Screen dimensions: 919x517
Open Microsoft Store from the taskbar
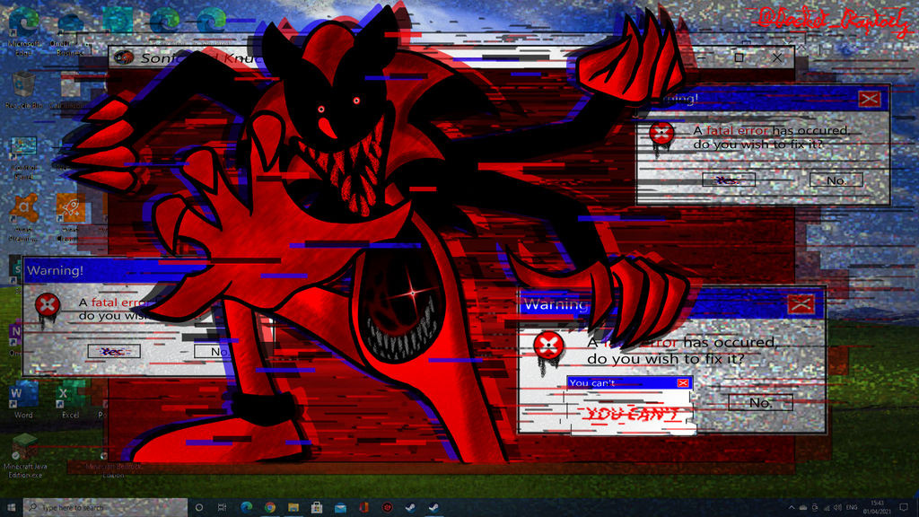[316, 505]
